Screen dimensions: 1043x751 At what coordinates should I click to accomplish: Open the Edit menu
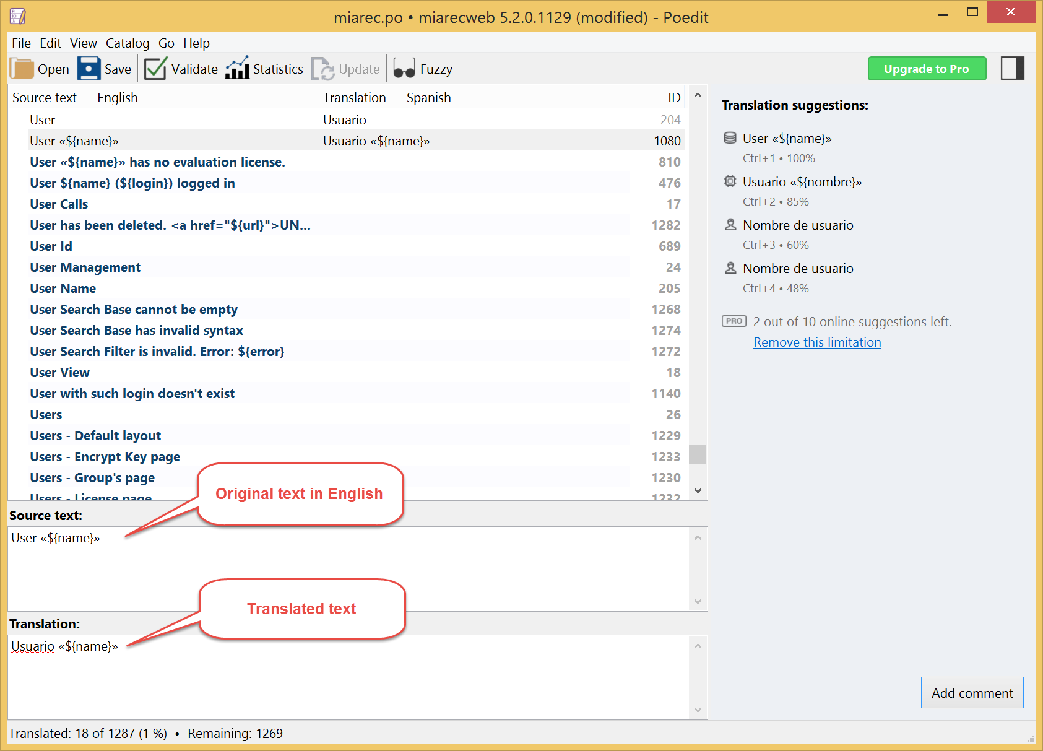(x=50, y=43)
